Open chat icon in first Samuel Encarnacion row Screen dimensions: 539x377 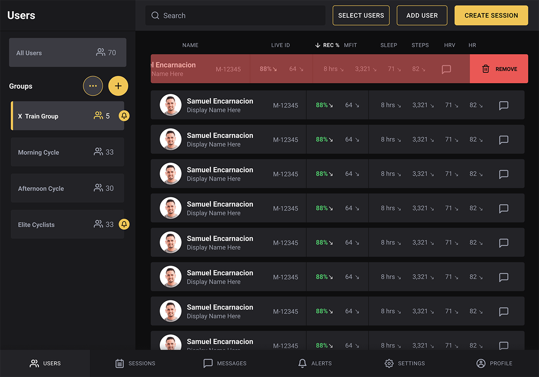tap(503, 105)
